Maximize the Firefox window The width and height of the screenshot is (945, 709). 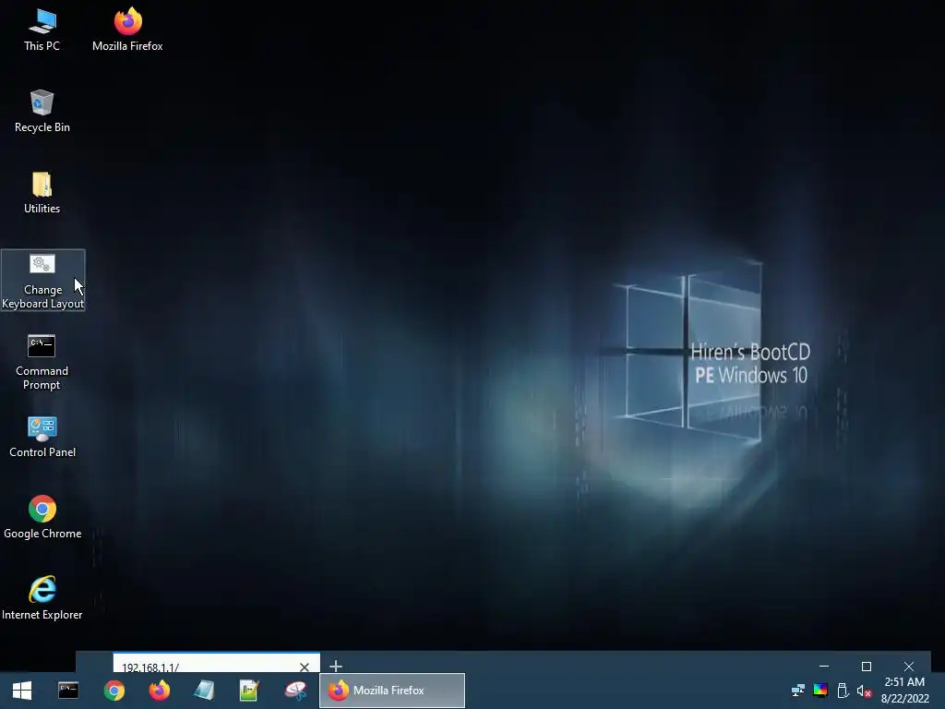(867, 667)
